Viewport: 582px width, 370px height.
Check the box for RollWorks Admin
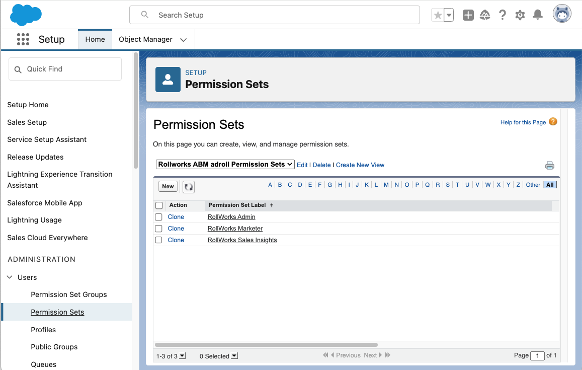pos(158,217)
